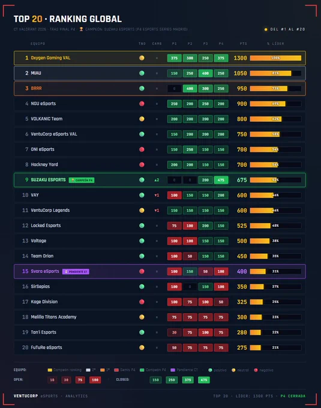The width and height of the screenshot is (321, 408).
Task: Click the 21% leader bar for FuTuRe eSports
Action: click(276, 347)
